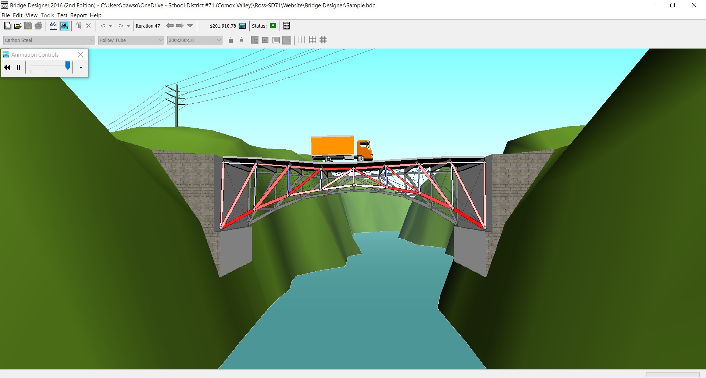The image size is (706, 378).
Task: Step back one iteration with the arrow
Action: pyautogui.click(x=170, y=26)
